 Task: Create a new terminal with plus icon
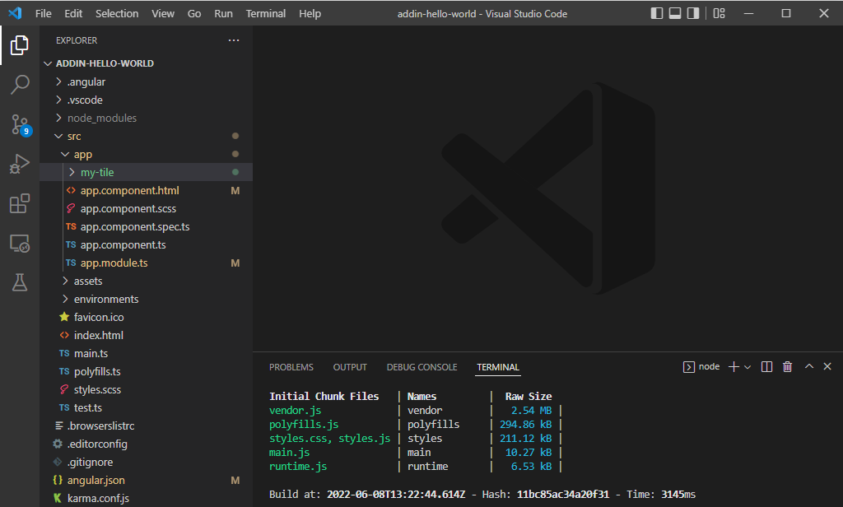click(734, 367)
